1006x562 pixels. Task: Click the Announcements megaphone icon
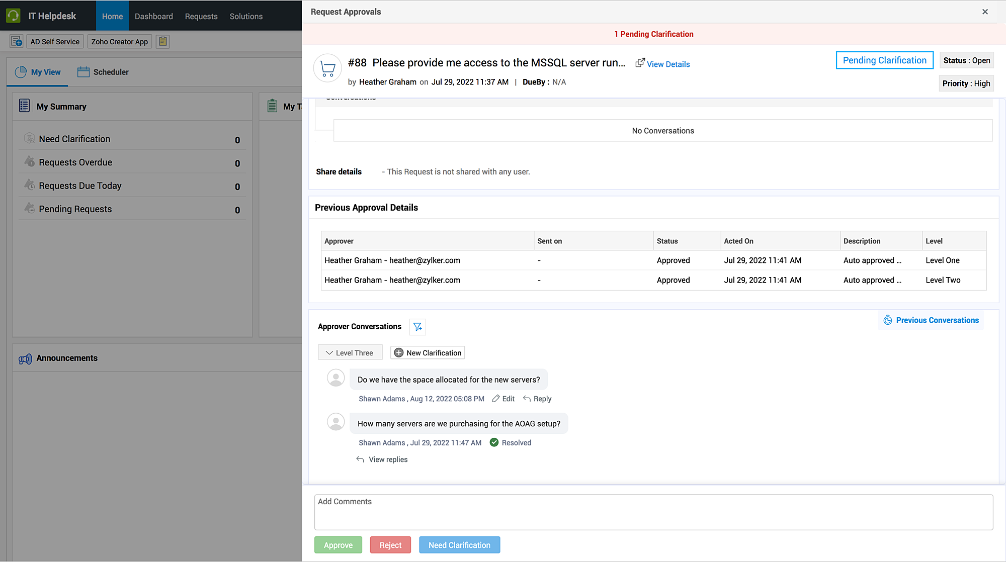click(x=25, y=359)
